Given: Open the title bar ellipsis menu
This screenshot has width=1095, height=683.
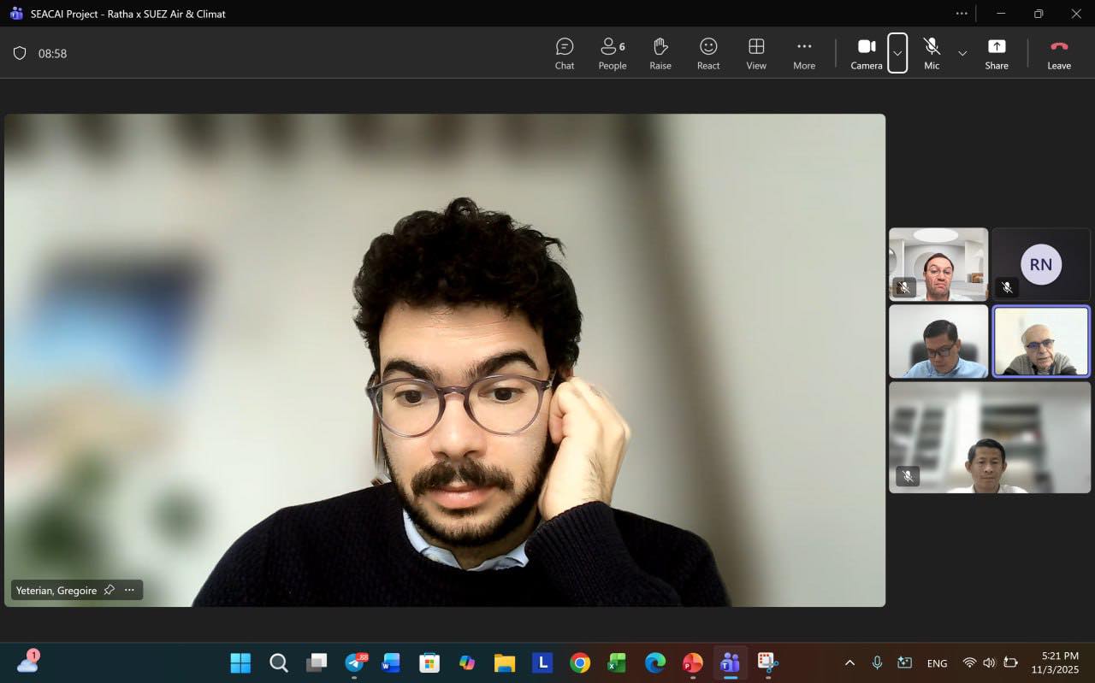Looking at the screenshot, I should click(x=962, y=14).
